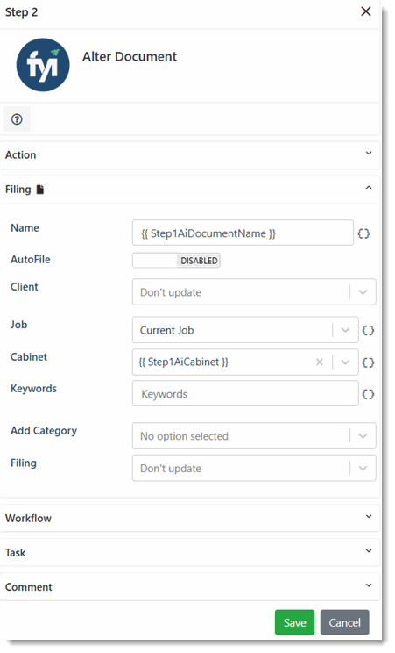Click the Cancel button
This screenshot has width=395, height=653.
coord(344,622)
